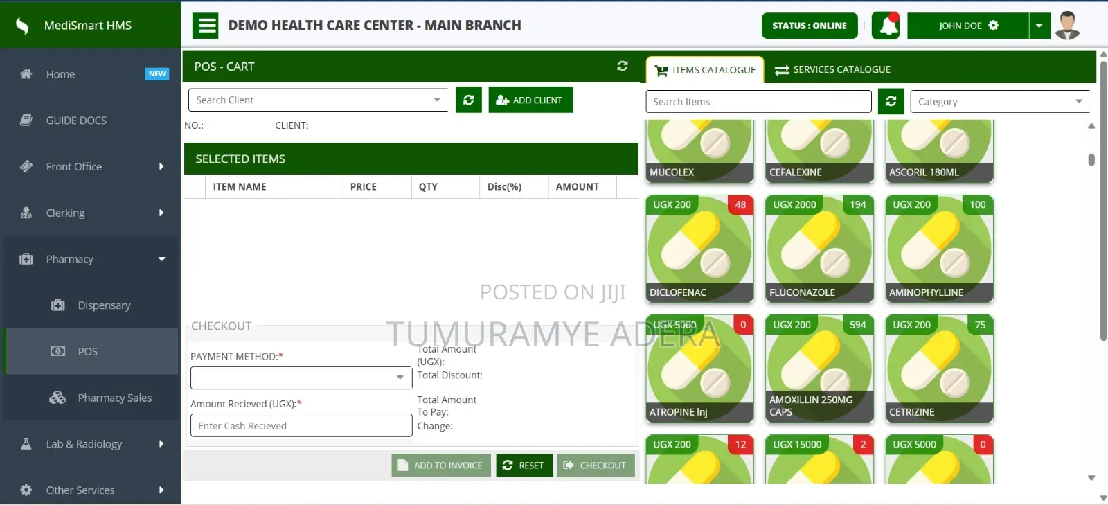Image resolution: width=1108 pixels, height=505 pixels.
Task: Go to Home in the sidebar
Action: [90, 73]
